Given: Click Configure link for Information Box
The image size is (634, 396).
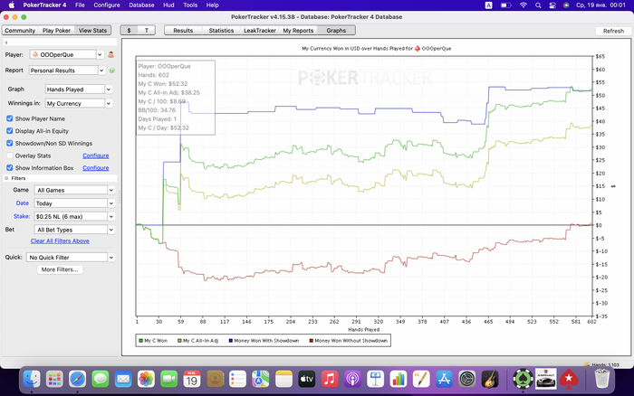Looking at the screenshot, I should click(x=96, y=167).
